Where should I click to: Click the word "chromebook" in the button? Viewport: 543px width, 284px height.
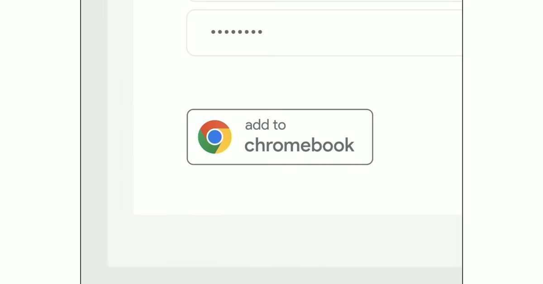299,145
